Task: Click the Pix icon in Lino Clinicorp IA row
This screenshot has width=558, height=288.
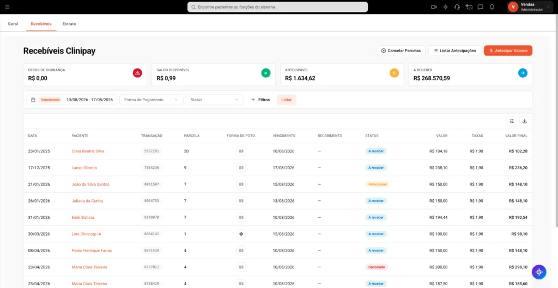Action: pyautogui.click(x=241, y=234)
